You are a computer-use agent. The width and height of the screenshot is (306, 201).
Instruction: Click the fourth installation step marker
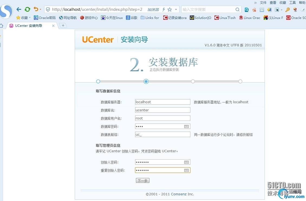pyautogui.click(x=240, y=81)
